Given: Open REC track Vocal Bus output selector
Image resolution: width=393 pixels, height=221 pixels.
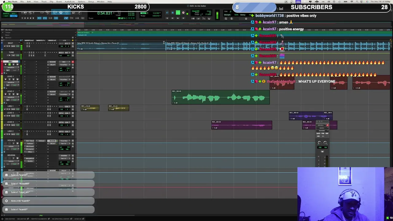Looking at the screenshot, I should point(64,65).
